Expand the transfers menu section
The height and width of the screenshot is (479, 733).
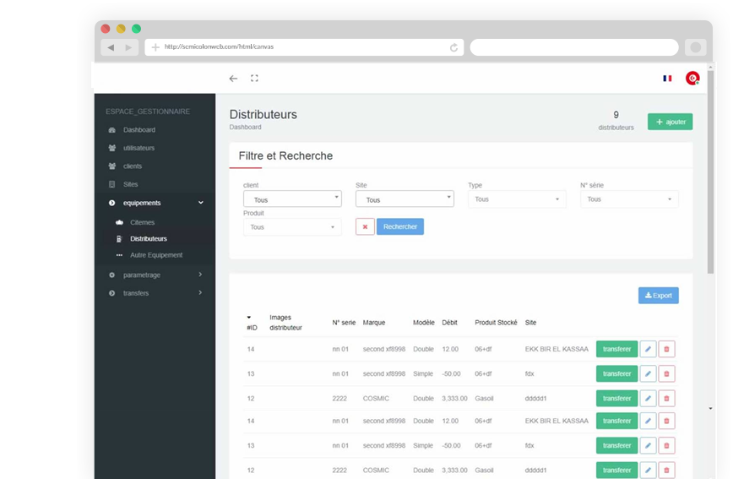pyautogui.click(x=155, y=293)
